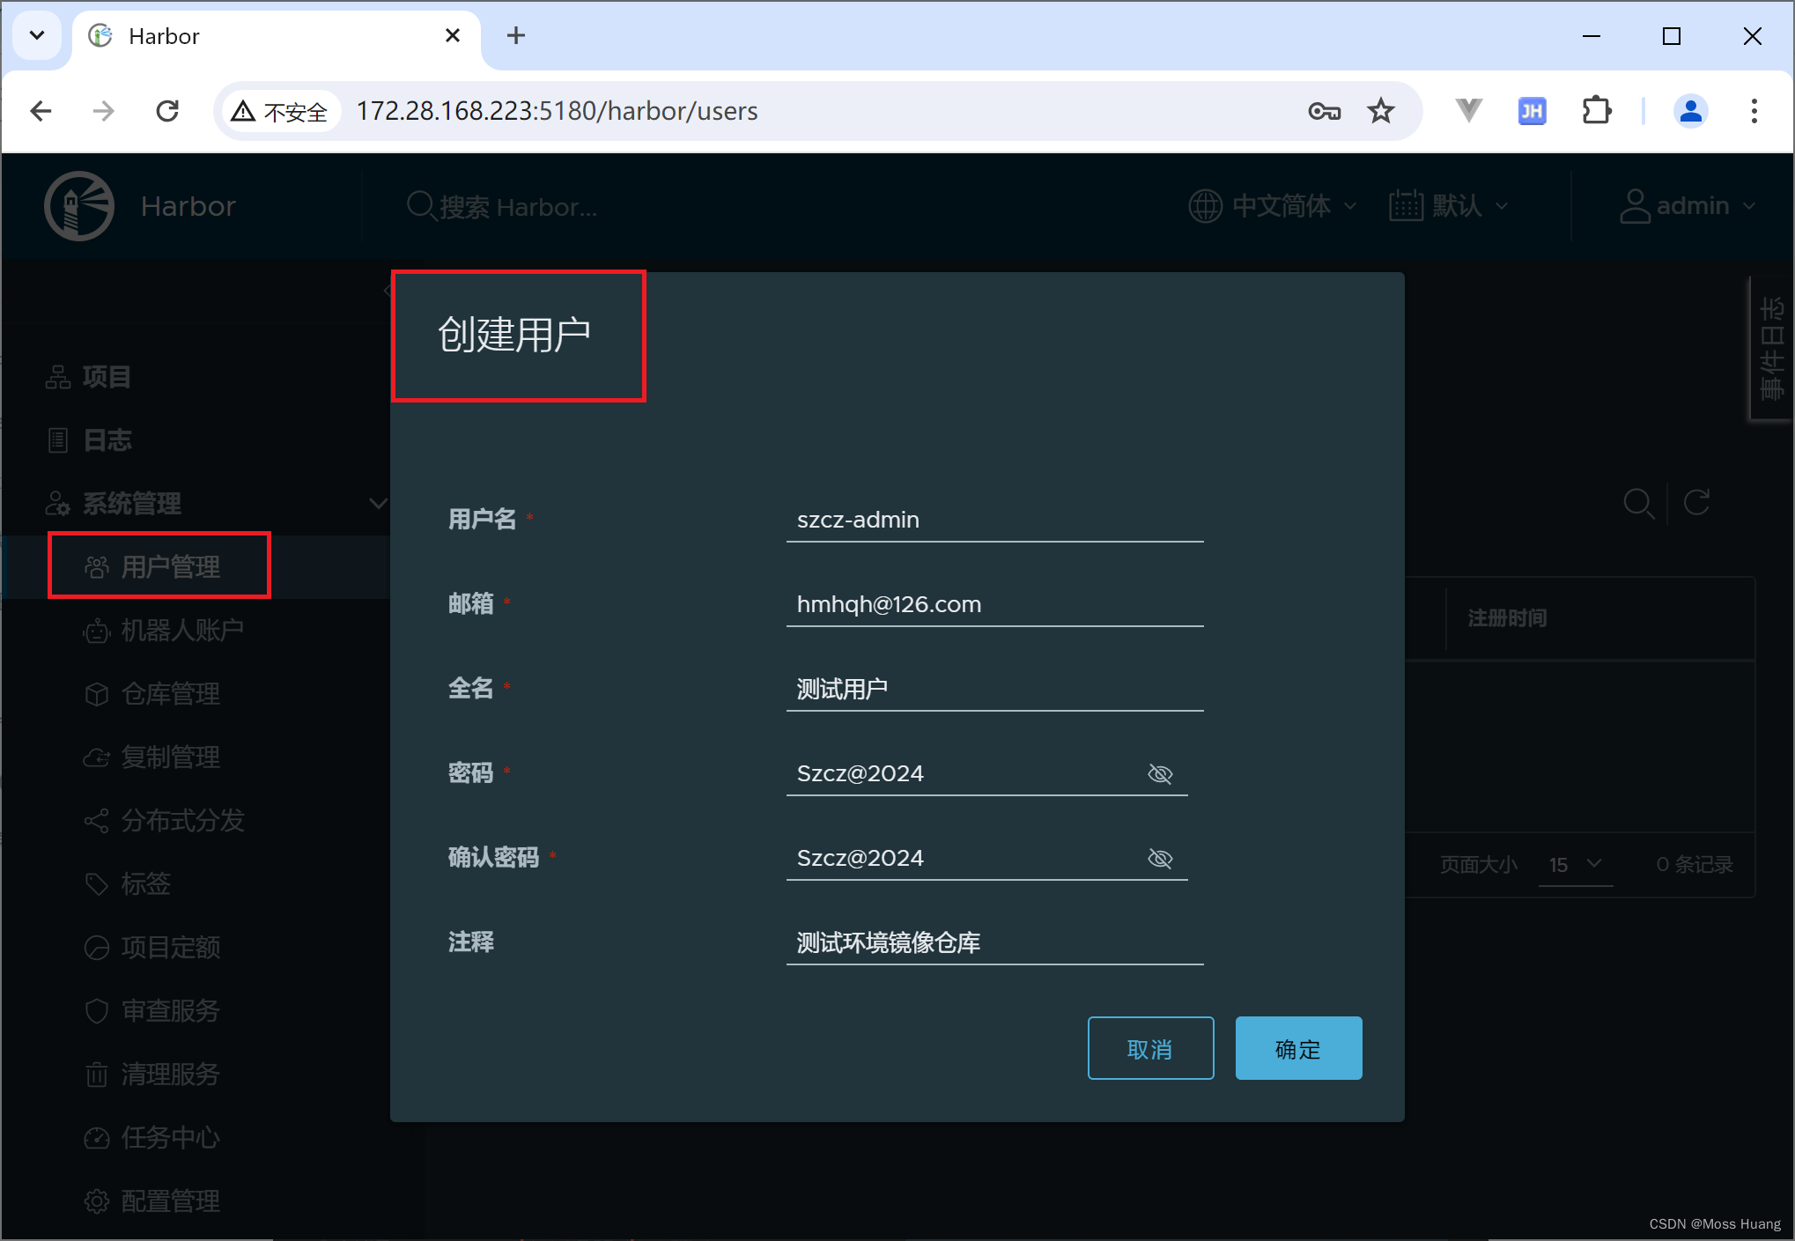This screenshot has width=1795, height=1241.
Task: Click the admin user avatar icon
Action: 1635,206
